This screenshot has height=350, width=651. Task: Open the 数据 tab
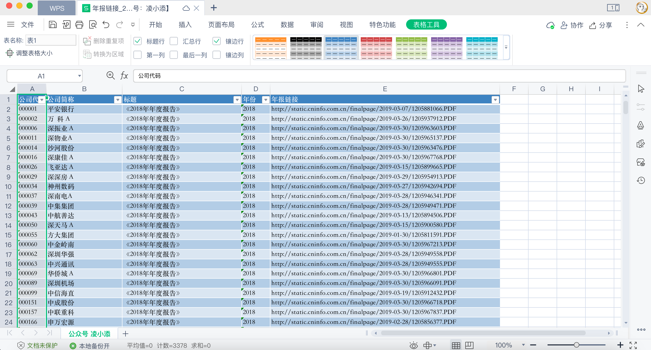click(x=287, y=25)
